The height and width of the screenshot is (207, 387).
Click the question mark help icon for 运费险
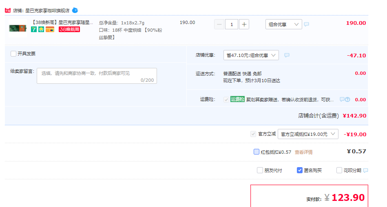[x=347, y=100]
